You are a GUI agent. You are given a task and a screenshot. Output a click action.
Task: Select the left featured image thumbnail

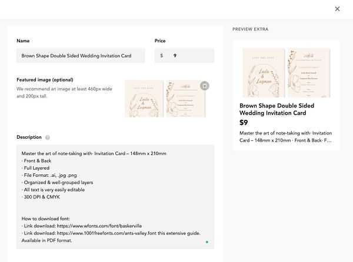pyautogui.click(x=144, y=99)
